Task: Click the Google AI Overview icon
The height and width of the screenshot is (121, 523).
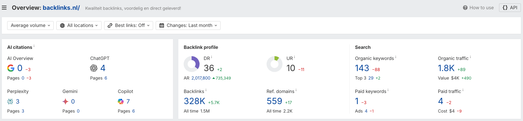Action: pyautogui.click(x=11, y=68)
